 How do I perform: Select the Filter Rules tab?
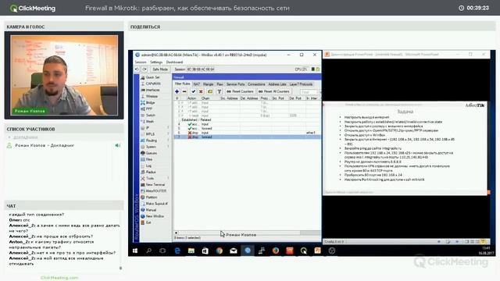183,84
